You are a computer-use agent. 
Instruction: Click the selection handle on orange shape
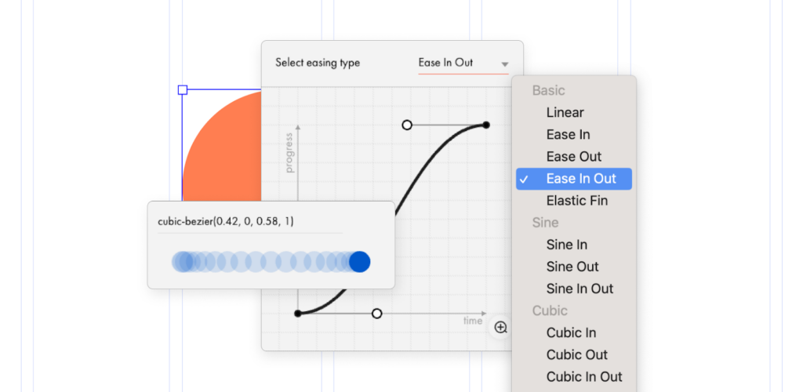[x=183, y=90]
